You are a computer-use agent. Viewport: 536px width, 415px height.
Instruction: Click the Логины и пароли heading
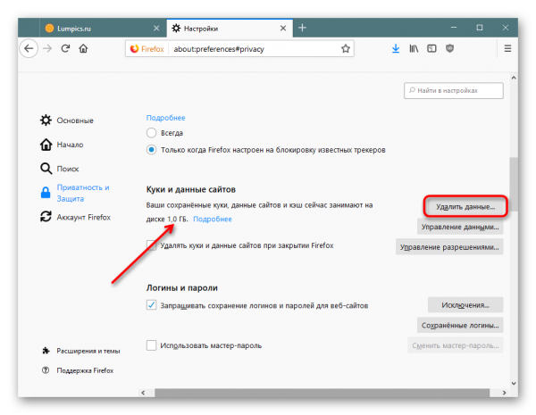pyautogui.click(x=182, y=287)
